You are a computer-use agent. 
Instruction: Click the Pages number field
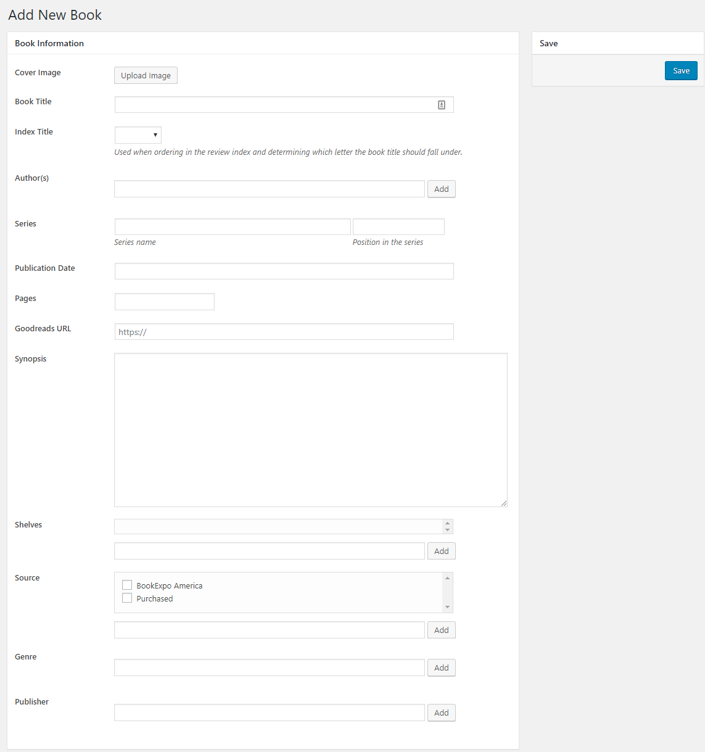(165, 302)
